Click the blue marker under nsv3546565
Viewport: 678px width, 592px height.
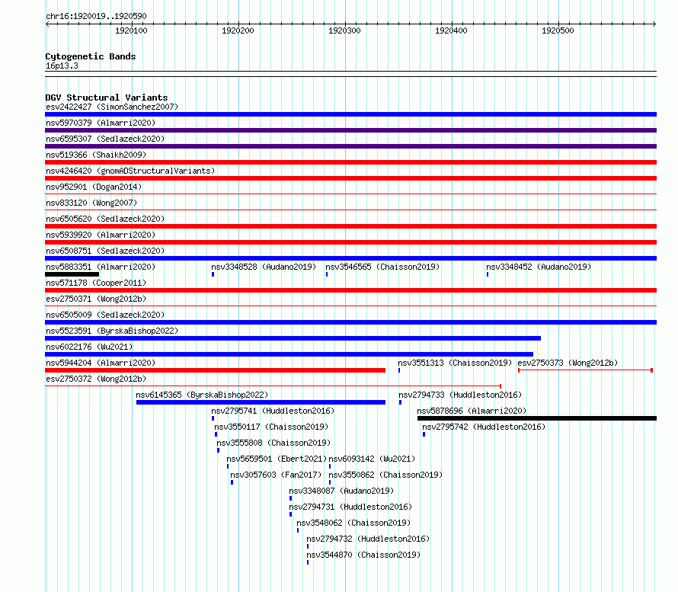click(x=327, y=274)
